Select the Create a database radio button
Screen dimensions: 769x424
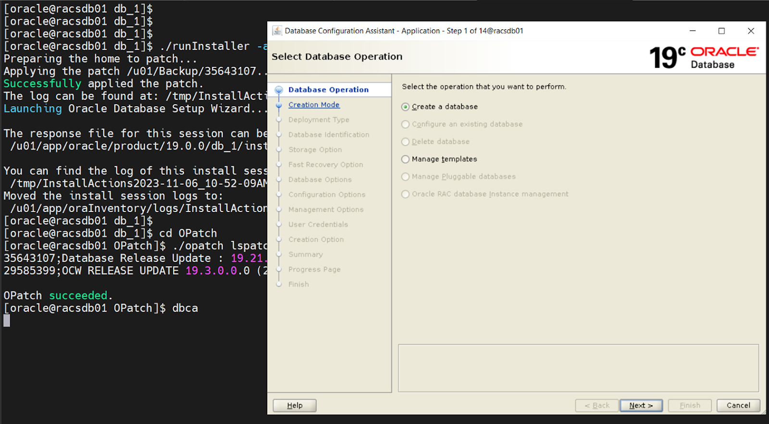pos(405,107)
